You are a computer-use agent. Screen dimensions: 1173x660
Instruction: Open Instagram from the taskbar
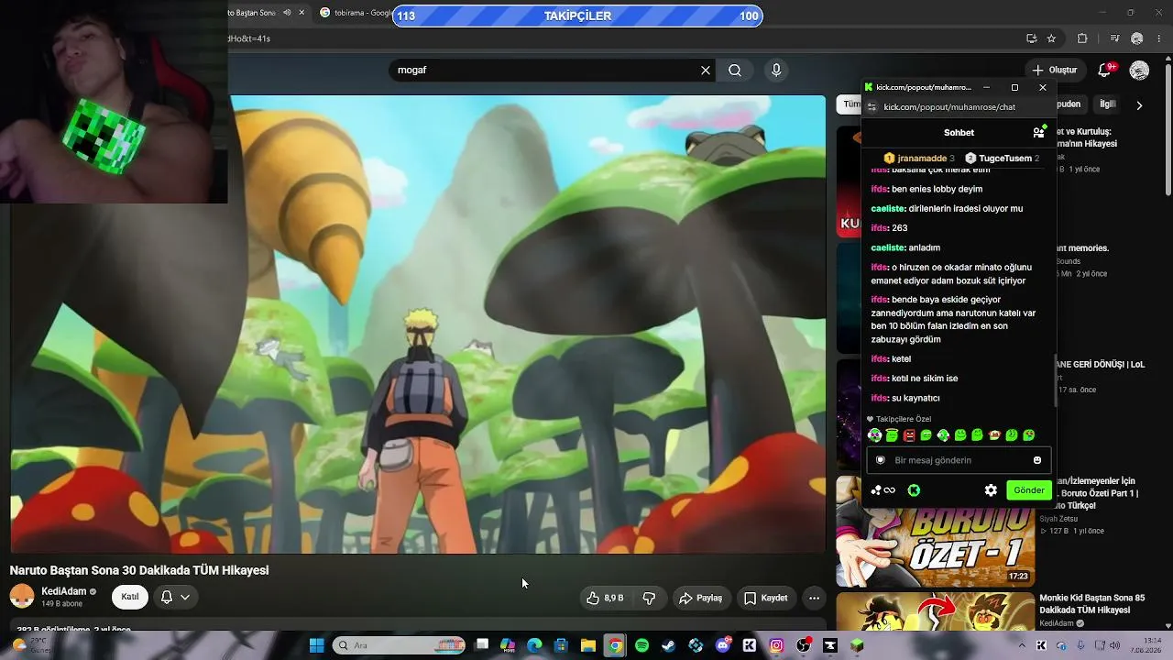click(776, 645)
